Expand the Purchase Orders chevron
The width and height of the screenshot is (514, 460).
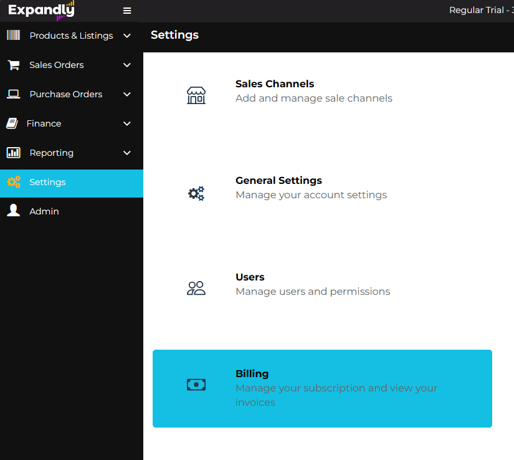[x=127, y=94]
